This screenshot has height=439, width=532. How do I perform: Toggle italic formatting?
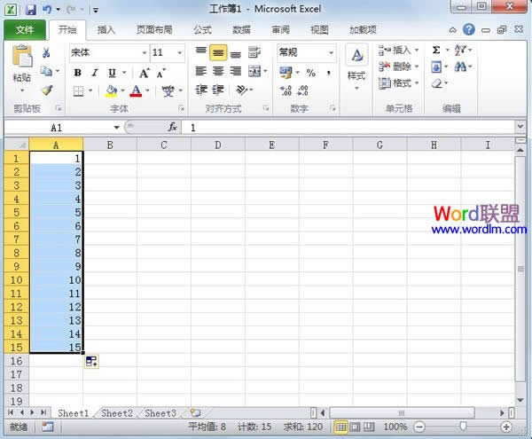click(95, 73)
